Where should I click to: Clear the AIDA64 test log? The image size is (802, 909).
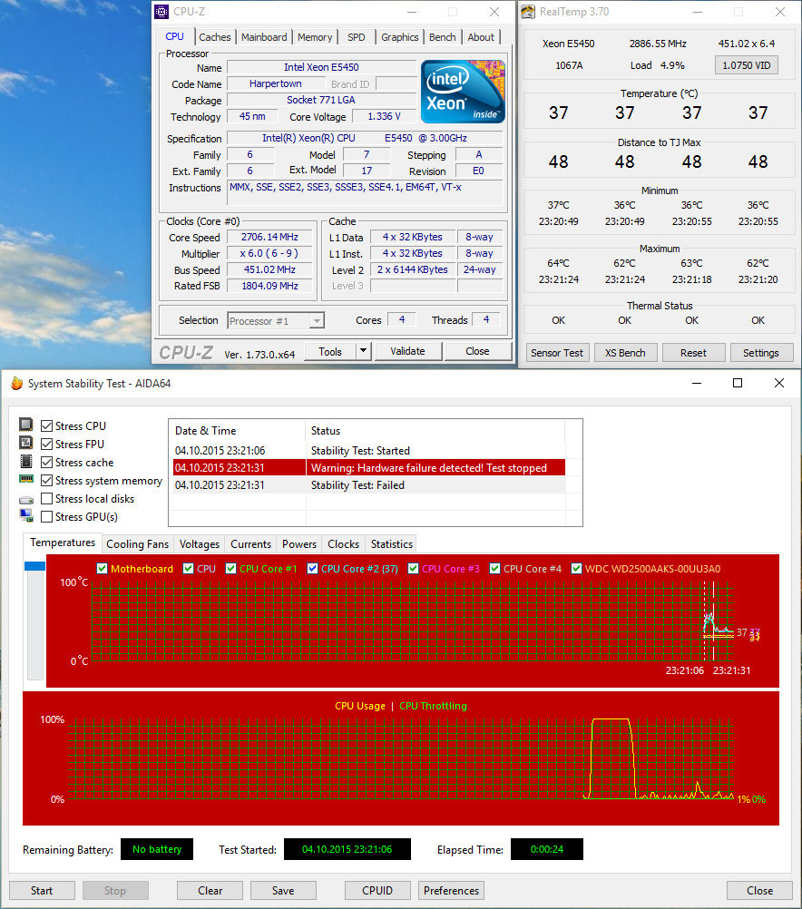click(210, 891)
